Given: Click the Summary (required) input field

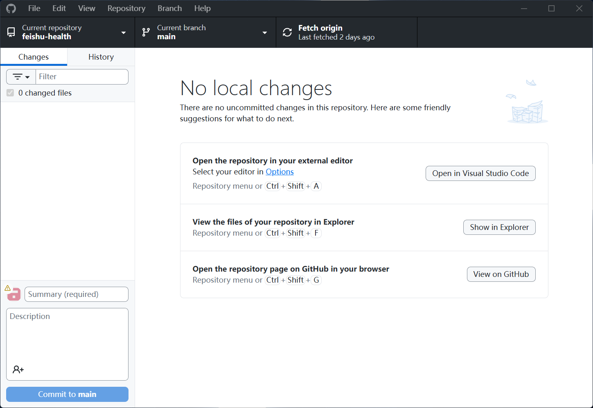Looking at the screenshot, I should (77, 294).
